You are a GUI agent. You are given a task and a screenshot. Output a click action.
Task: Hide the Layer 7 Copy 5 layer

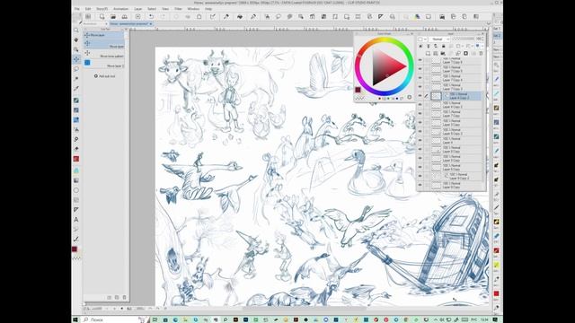tap(420, 69)
